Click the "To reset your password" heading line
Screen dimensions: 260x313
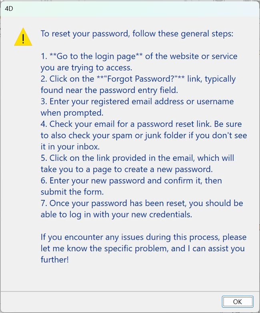tap(136, 33)
